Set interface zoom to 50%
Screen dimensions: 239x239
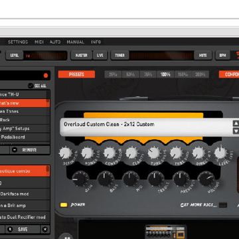click(x=131, y=74)
